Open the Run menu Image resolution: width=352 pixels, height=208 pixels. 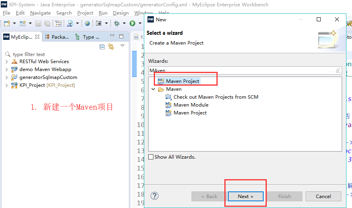[103, 13]
